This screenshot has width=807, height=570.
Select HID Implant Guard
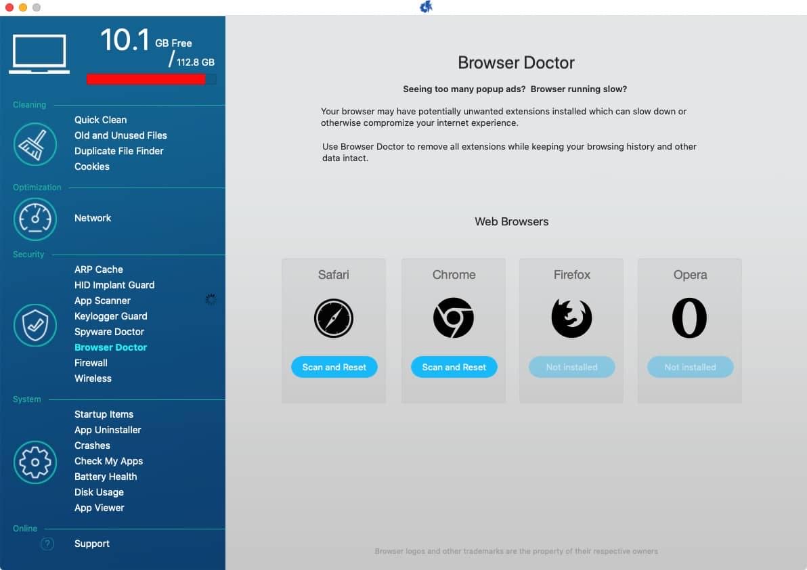(114, 285)
